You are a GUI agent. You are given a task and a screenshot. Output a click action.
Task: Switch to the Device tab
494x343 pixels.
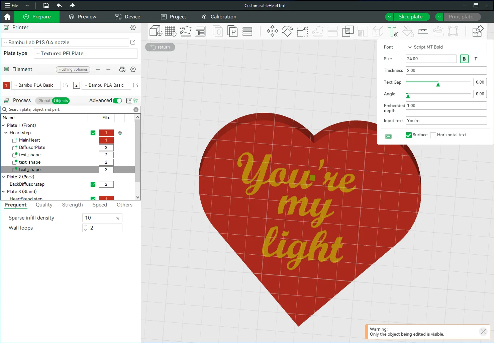coord(128,17)
